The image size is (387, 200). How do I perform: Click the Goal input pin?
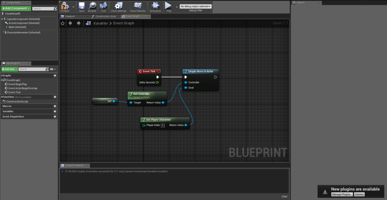(186, 88)
